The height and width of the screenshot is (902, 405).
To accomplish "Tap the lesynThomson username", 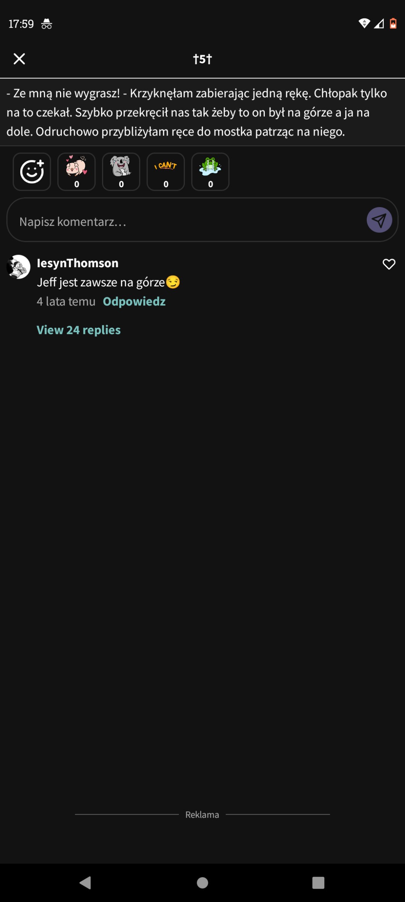I will 78,263.
